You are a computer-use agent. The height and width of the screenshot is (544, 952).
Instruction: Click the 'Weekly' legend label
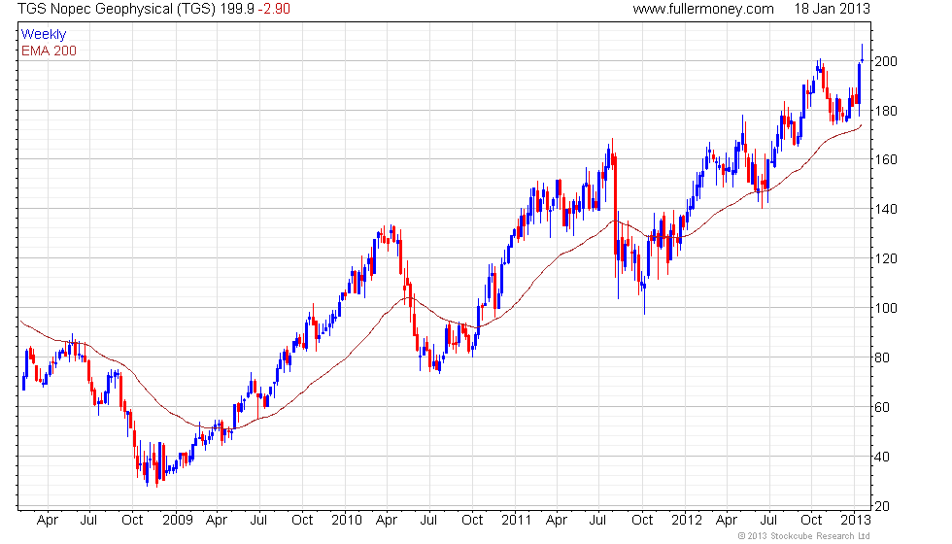(44, 35)
